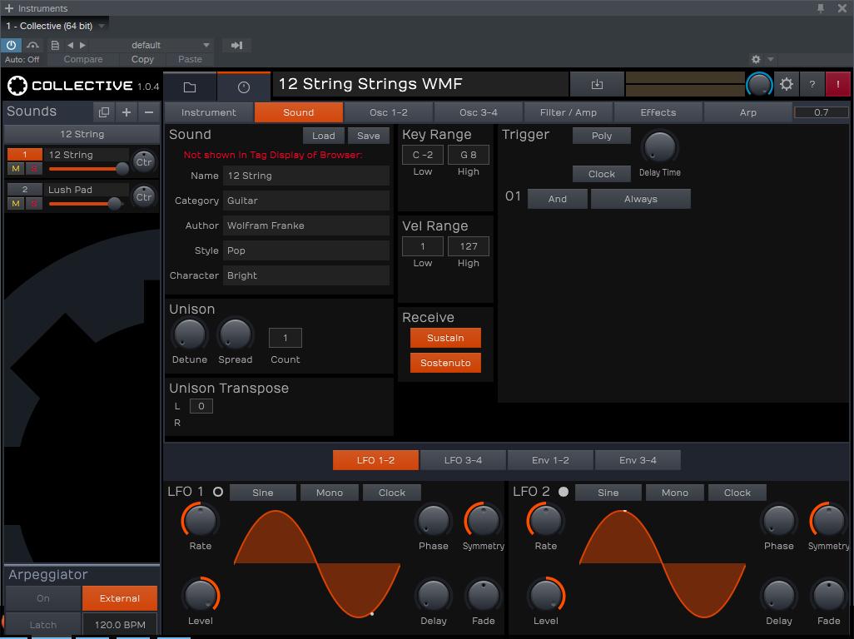
Task: Open the Poly trigger mode dropdown
Action: point(601,136)
